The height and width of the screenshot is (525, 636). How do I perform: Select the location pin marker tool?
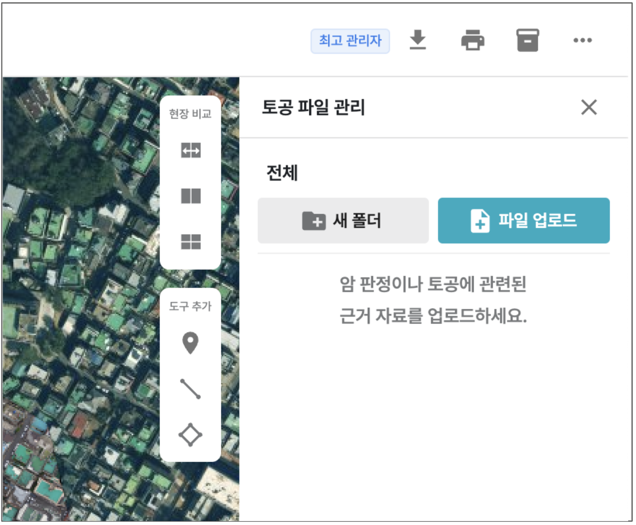(190, 343)
